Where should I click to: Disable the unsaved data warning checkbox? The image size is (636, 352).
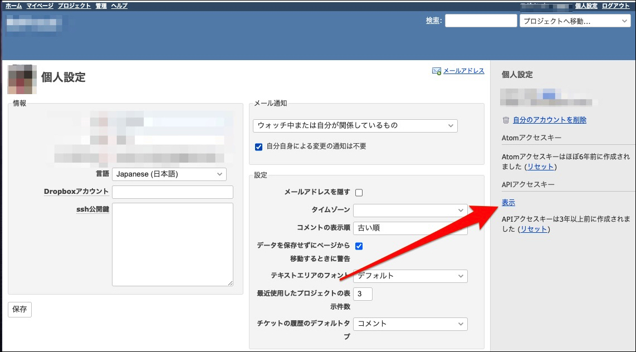point(359,246)
